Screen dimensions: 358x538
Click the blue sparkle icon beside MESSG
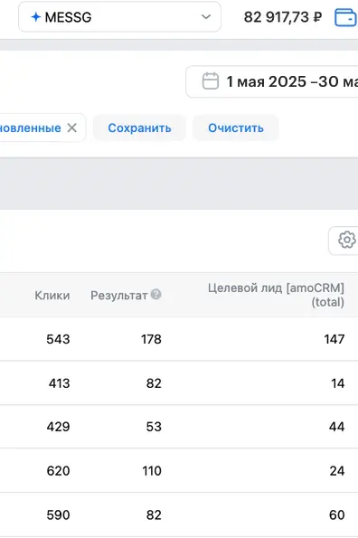click(x=35, y=17)
